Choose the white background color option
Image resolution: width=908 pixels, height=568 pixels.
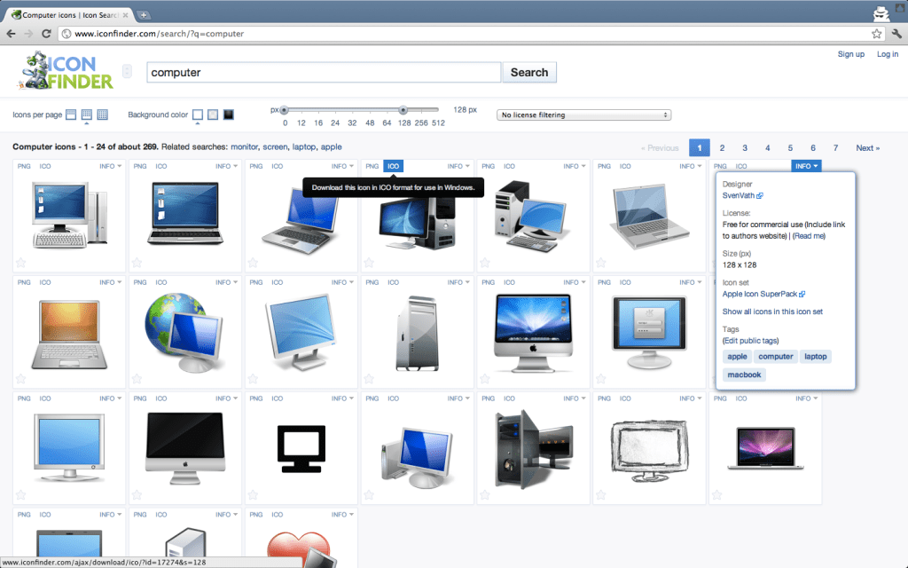[x=198, y=114]
